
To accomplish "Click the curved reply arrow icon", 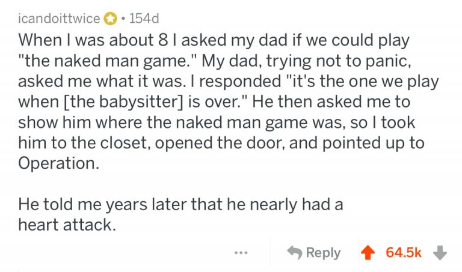I will pyautogui.click(x=294, y=252).
